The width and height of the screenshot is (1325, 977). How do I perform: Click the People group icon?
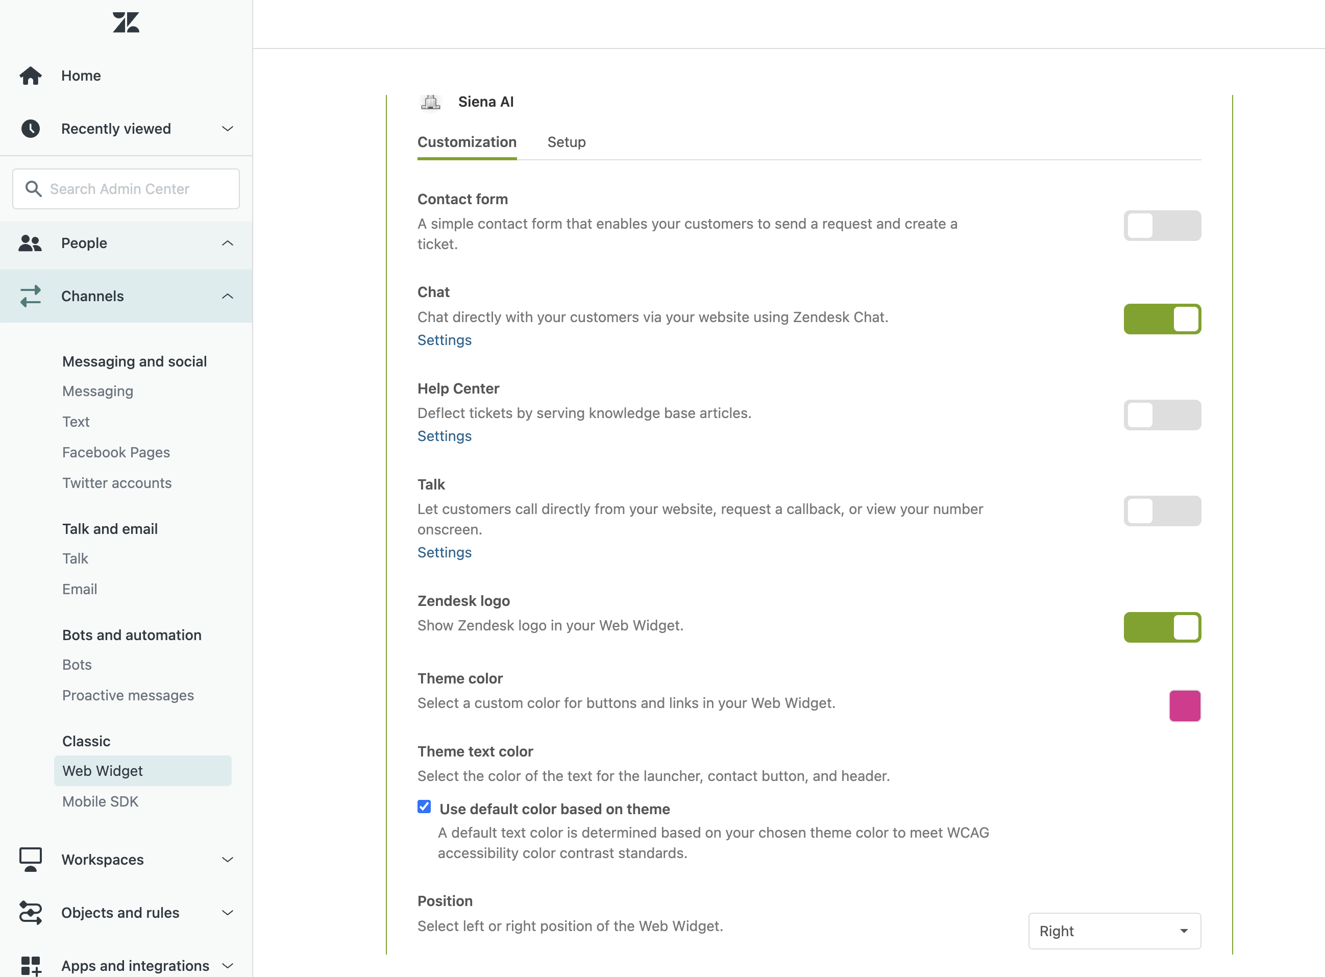pos(30,243)
